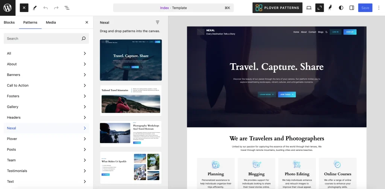Click the pattern Search field
The height and width of the screenshot is (189, 385).
click(x=43, y=39)
